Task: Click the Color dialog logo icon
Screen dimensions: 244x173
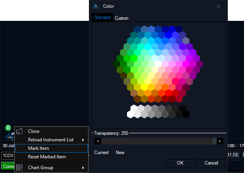Action: (96, 6)
